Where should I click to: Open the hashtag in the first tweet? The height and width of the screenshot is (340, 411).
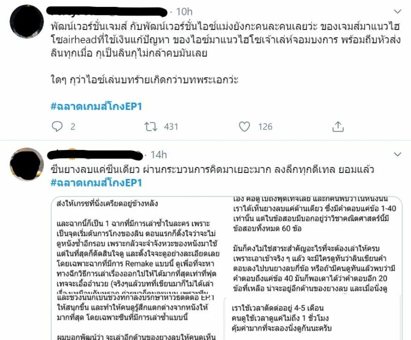96,106
